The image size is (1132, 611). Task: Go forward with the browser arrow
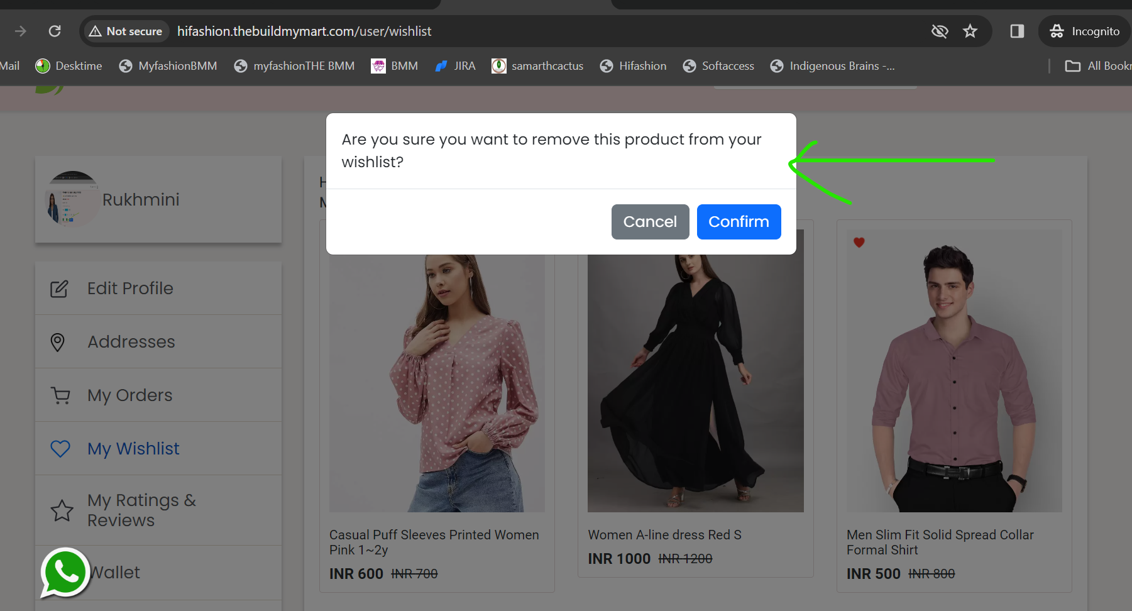click(21, 31)
